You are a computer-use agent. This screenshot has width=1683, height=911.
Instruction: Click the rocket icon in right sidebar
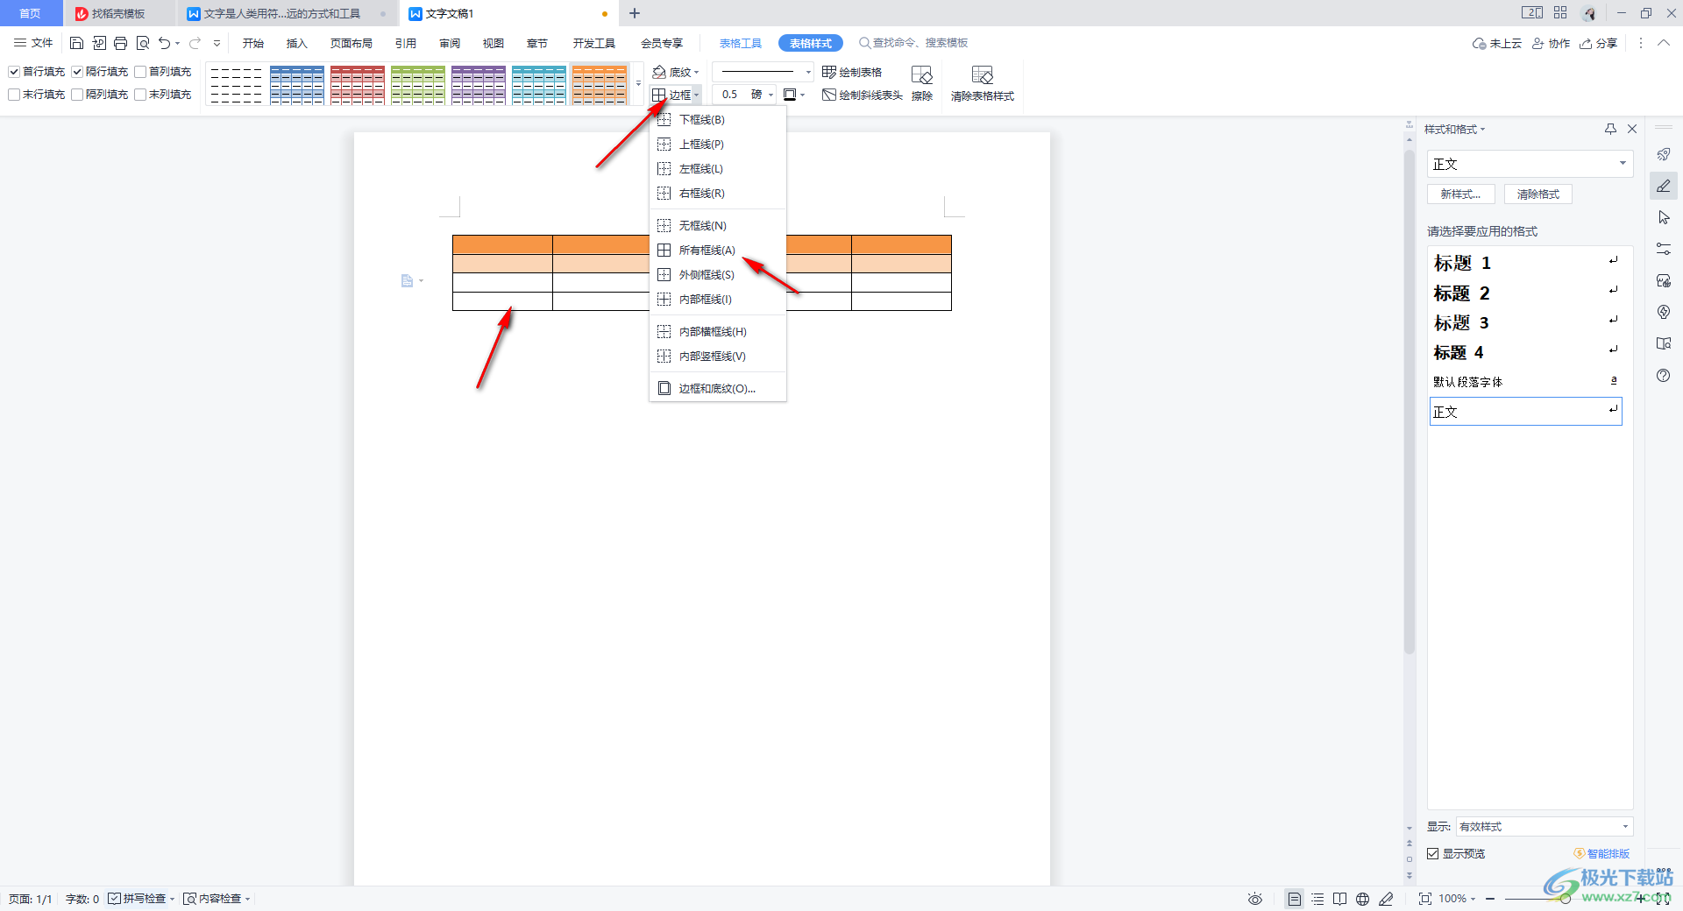pos(1664,154)
